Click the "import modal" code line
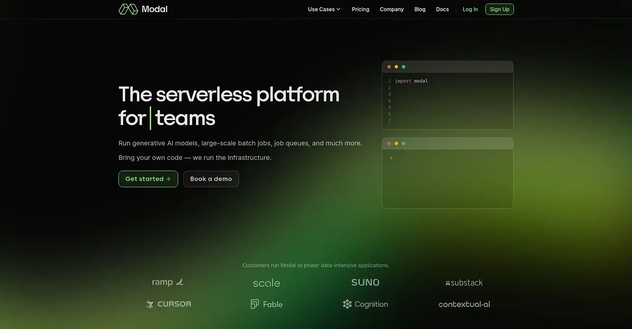The image size is (632, 329). click(x=411, y=81)
